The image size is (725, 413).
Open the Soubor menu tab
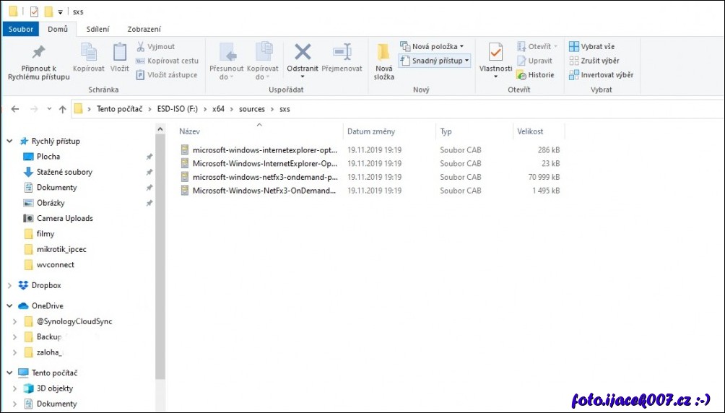point(21,29)
